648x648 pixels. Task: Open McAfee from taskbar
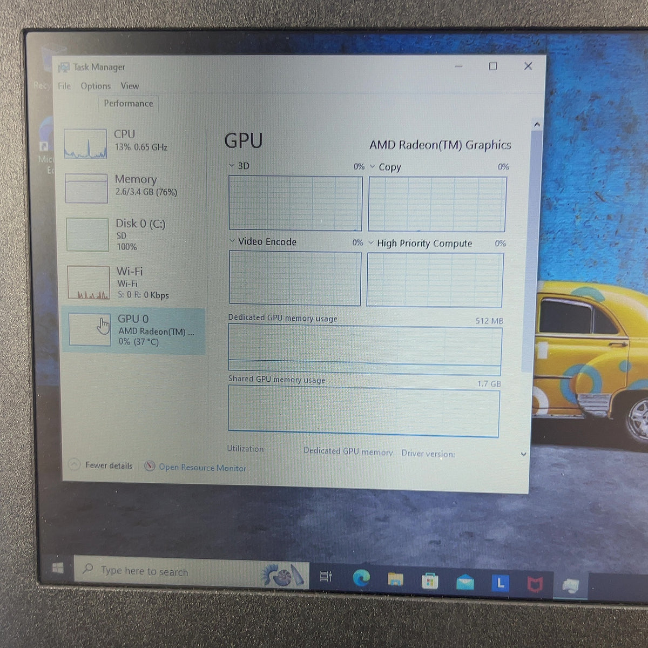(x=535, y=584)
